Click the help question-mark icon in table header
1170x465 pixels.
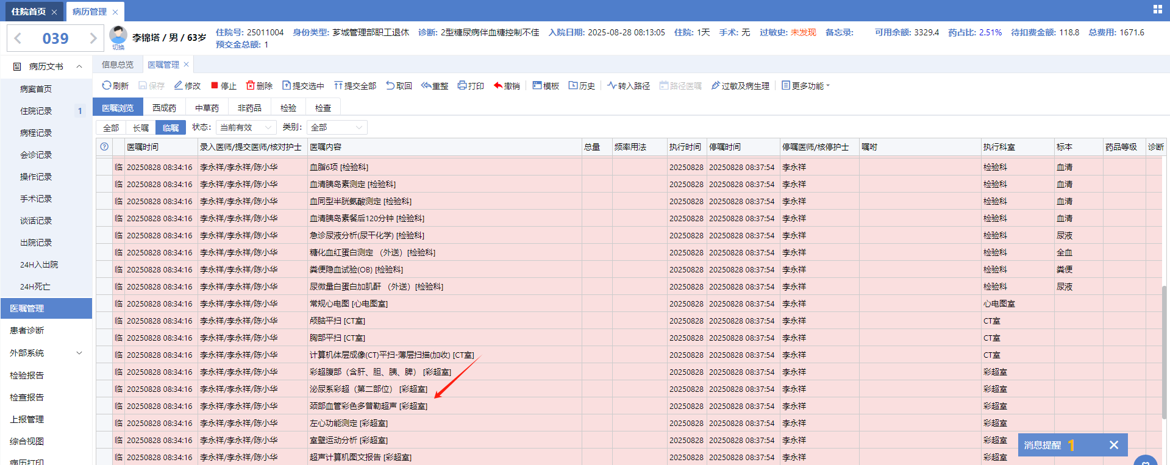tap(104, 147)
